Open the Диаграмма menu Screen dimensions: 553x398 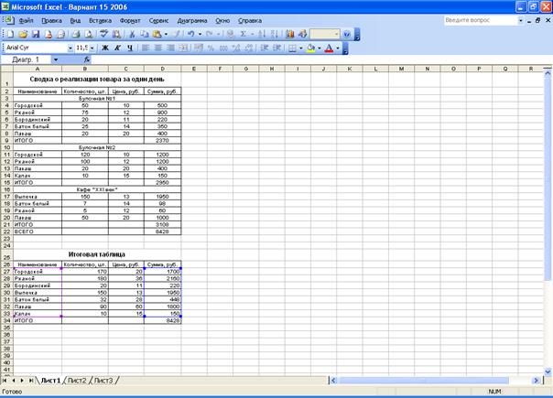(x=191, y=19)
